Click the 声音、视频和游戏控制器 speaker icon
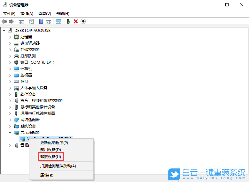249x182 pixels. click(x=16, y=101)
